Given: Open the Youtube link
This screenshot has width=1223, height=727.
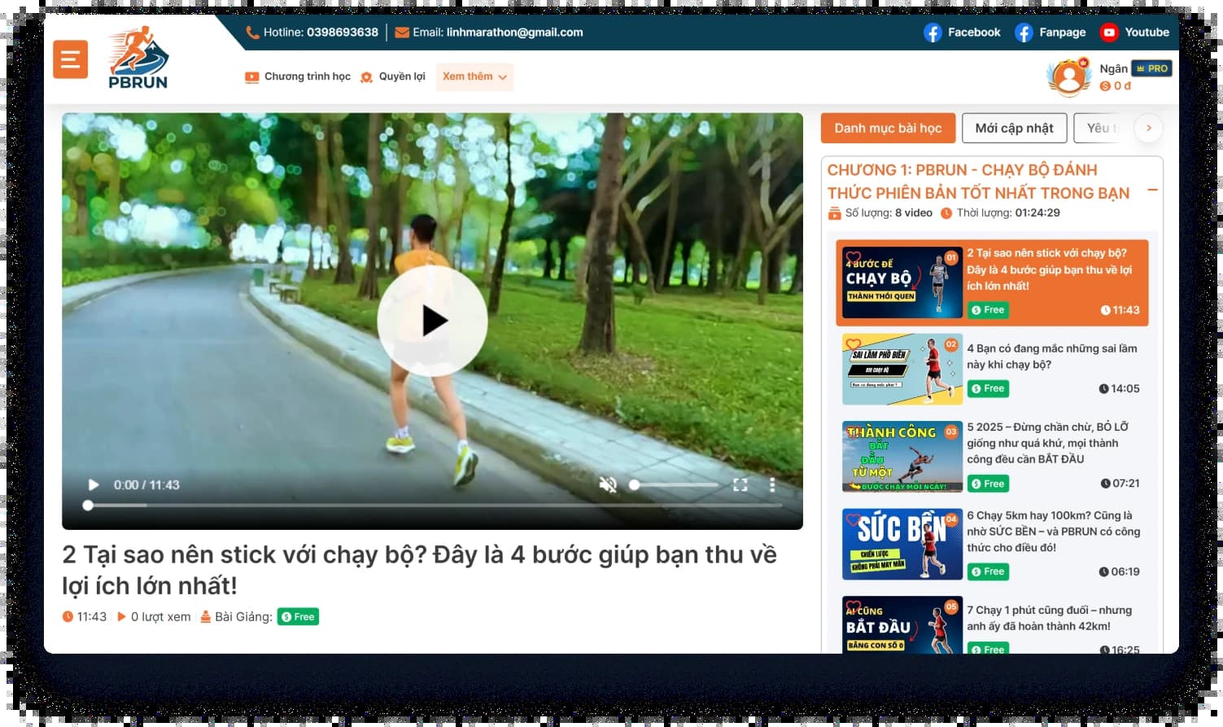Looking at the screenshot, I should click(1134, 33).
